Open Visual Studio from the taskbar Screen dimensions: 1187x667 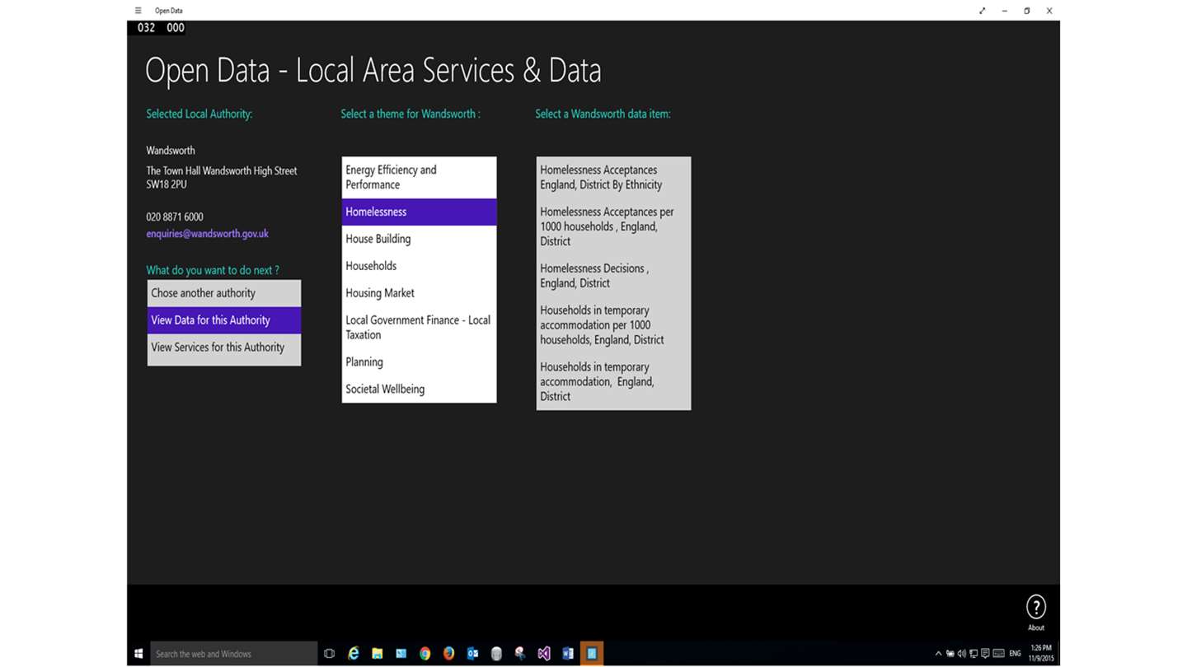pos(544,653)
